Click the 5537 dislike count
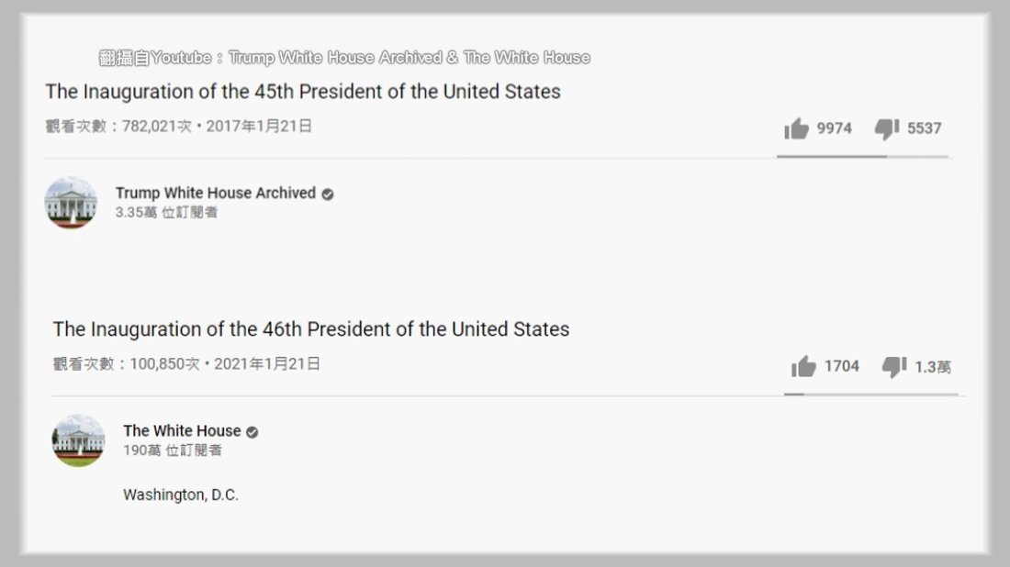 925,129
